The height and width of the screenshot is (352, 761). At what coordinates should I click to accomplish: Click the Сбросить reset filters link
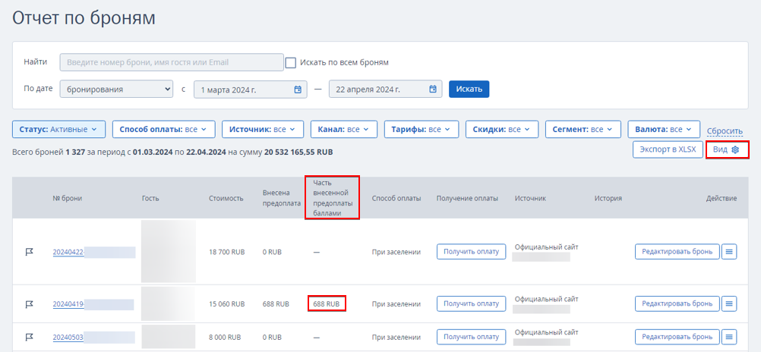coord(725,131)
